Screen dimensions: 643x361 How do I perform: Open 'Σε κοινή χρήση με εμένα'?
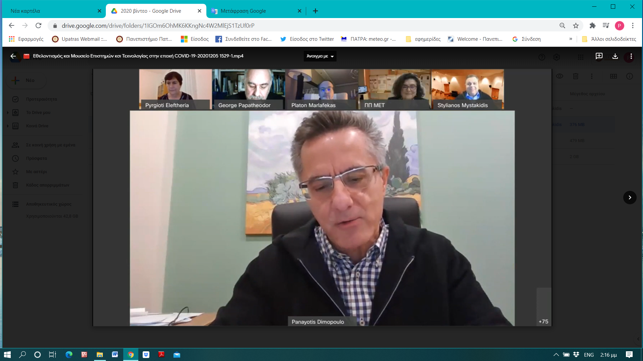51,145
